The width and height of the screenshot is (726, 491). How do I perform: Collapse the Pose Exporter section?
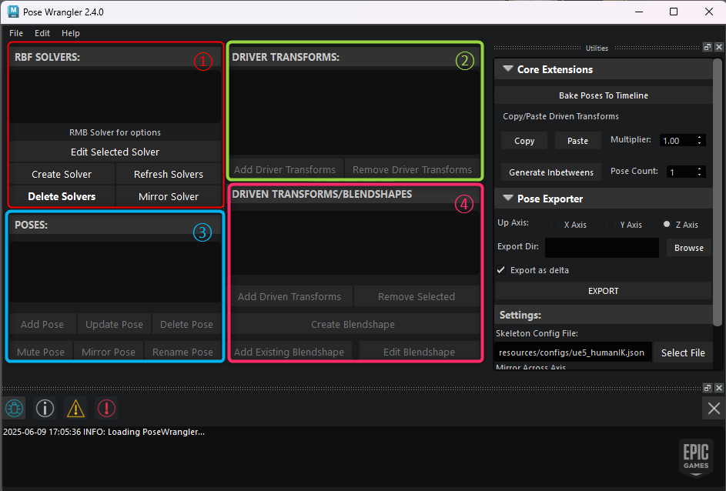tap(508, 198)
